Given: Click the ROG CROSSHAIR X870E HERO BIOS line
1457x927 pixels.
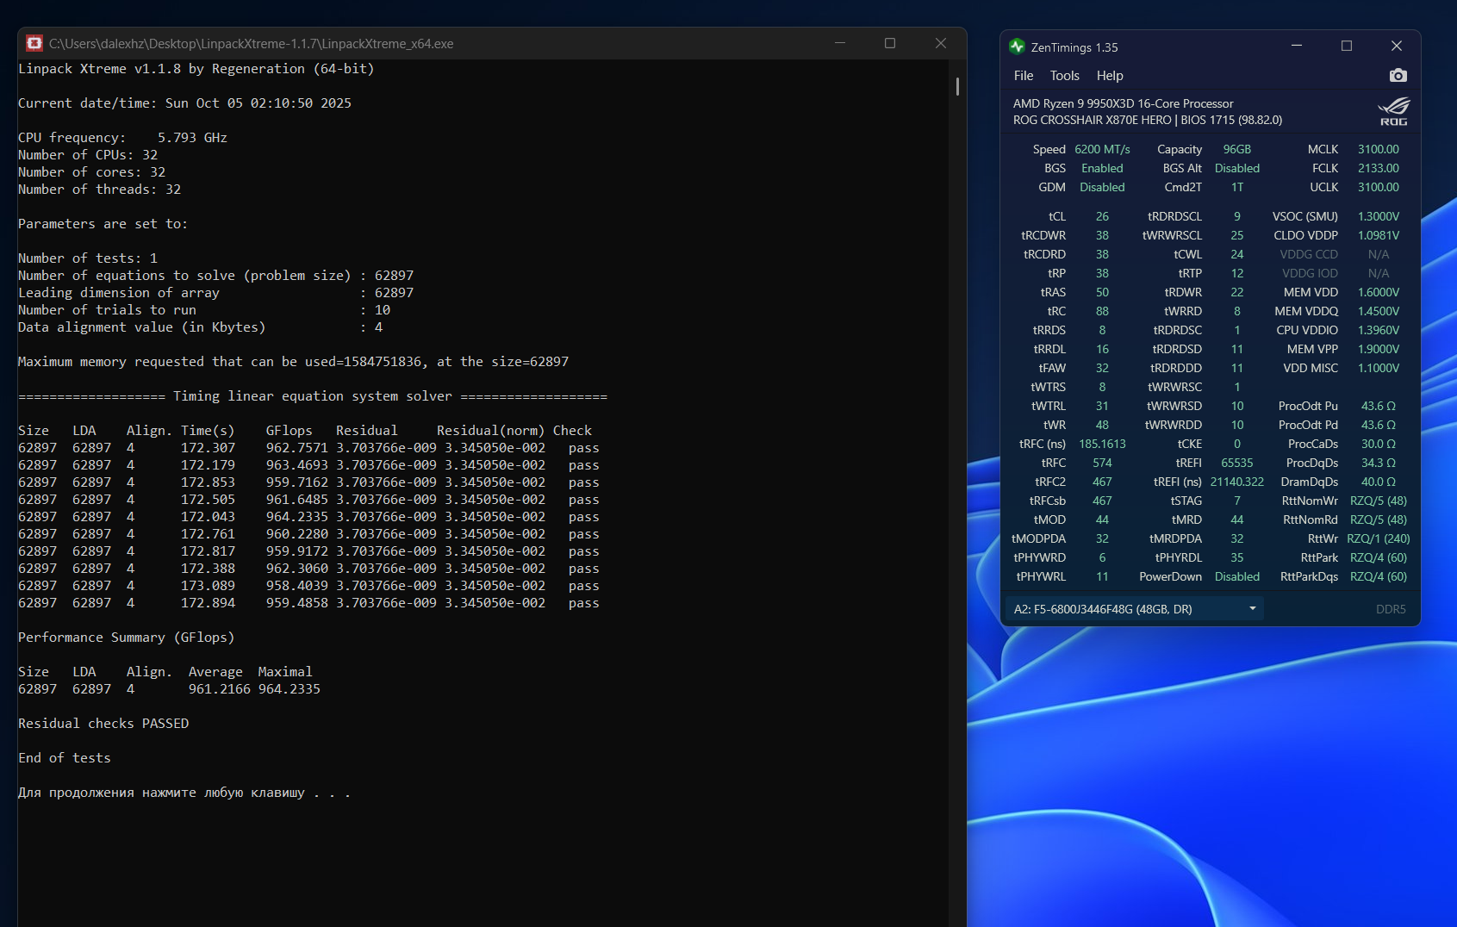Looking at the screenshot, I should (x=1148, y=120).
